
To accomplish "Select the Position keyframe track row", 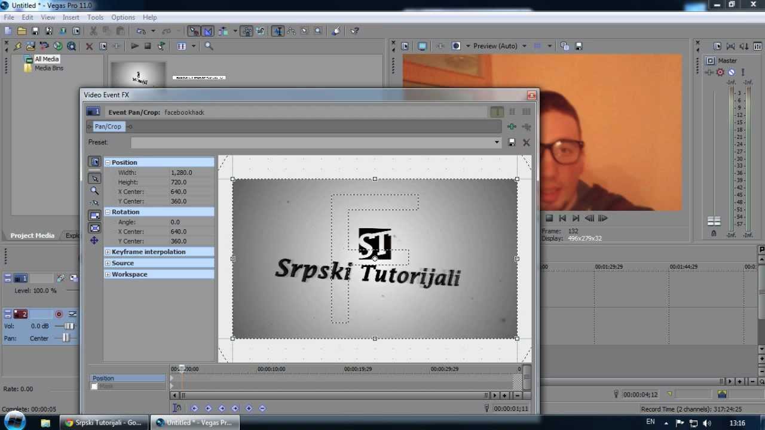I will 127,378.
